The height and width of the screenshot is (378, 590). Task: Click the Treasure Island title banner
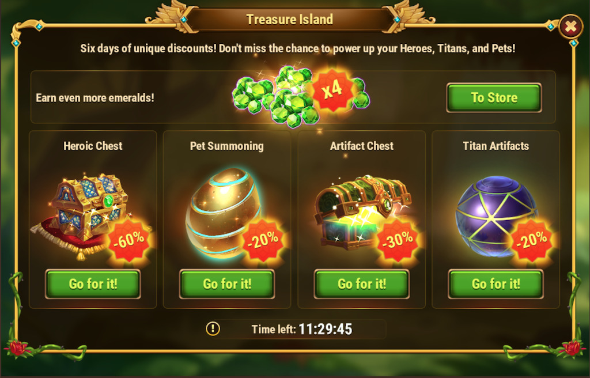pyautogui.click(x=290, y=19)
